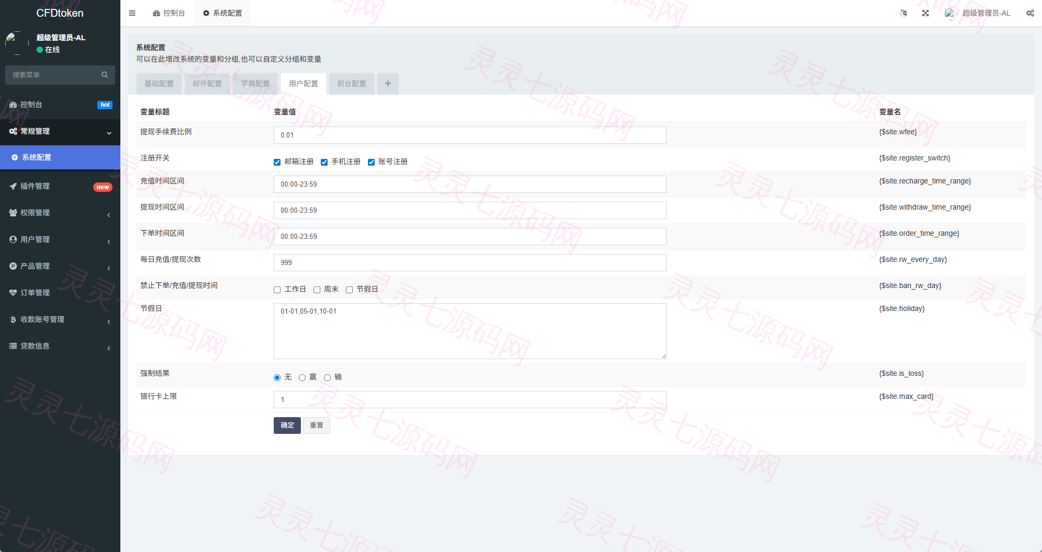Switch to the 前台配置 tab

352,84
